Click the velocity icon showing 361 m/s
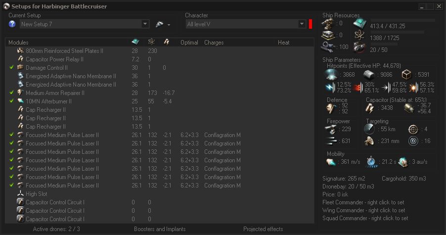 pyautogui.click(x=331, y=162)
